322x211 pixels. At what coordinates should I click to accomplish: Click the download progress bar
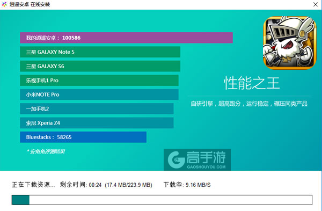click(x=162, y=200)
